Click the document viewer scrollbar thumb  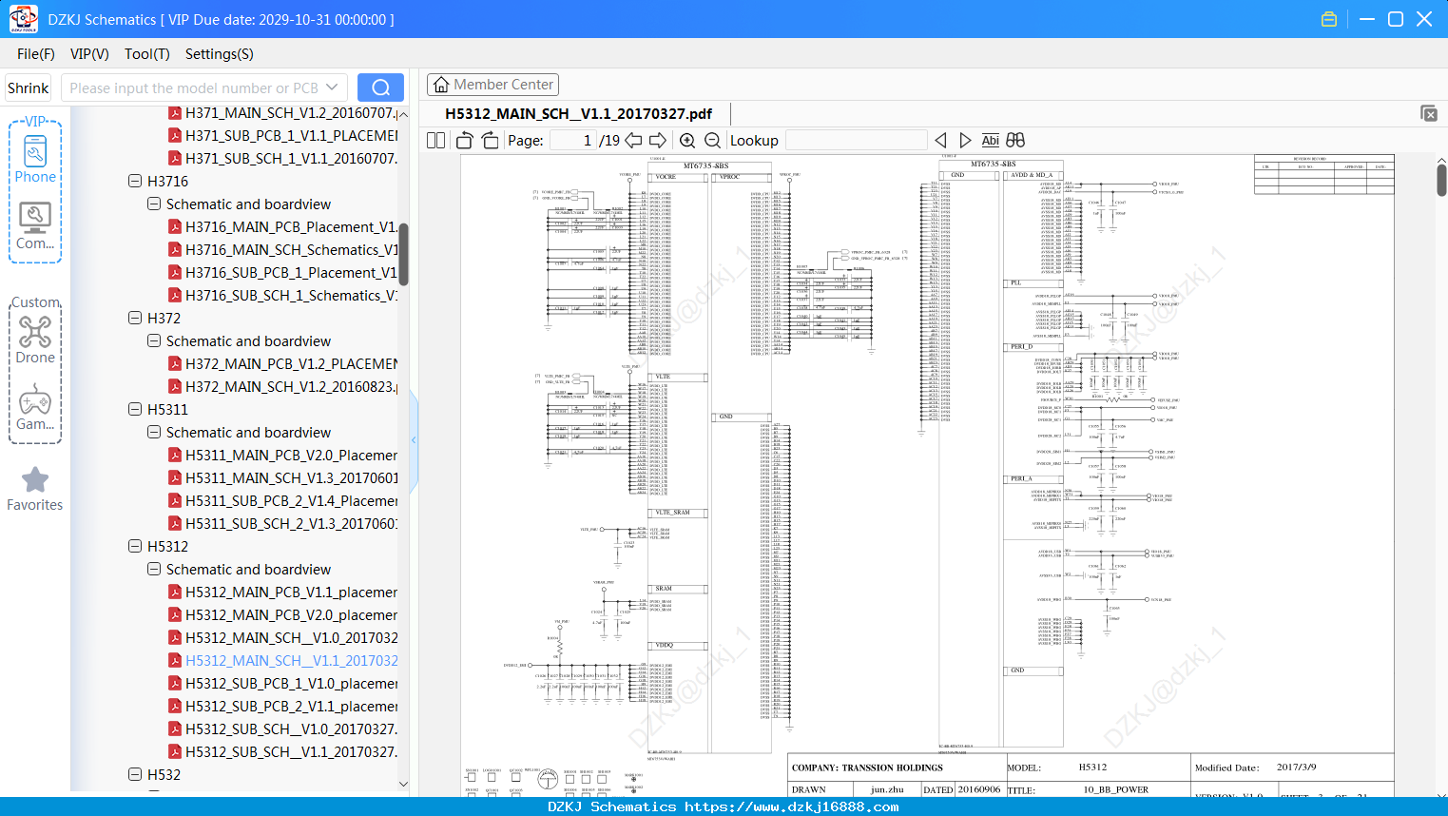coord(1441,180)
